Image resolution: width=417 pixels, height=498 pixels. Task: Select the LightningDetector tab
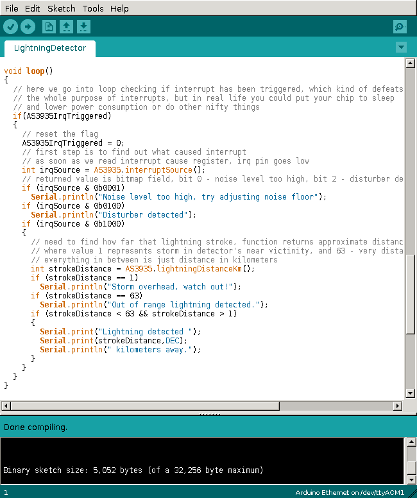tap(50, 48)
